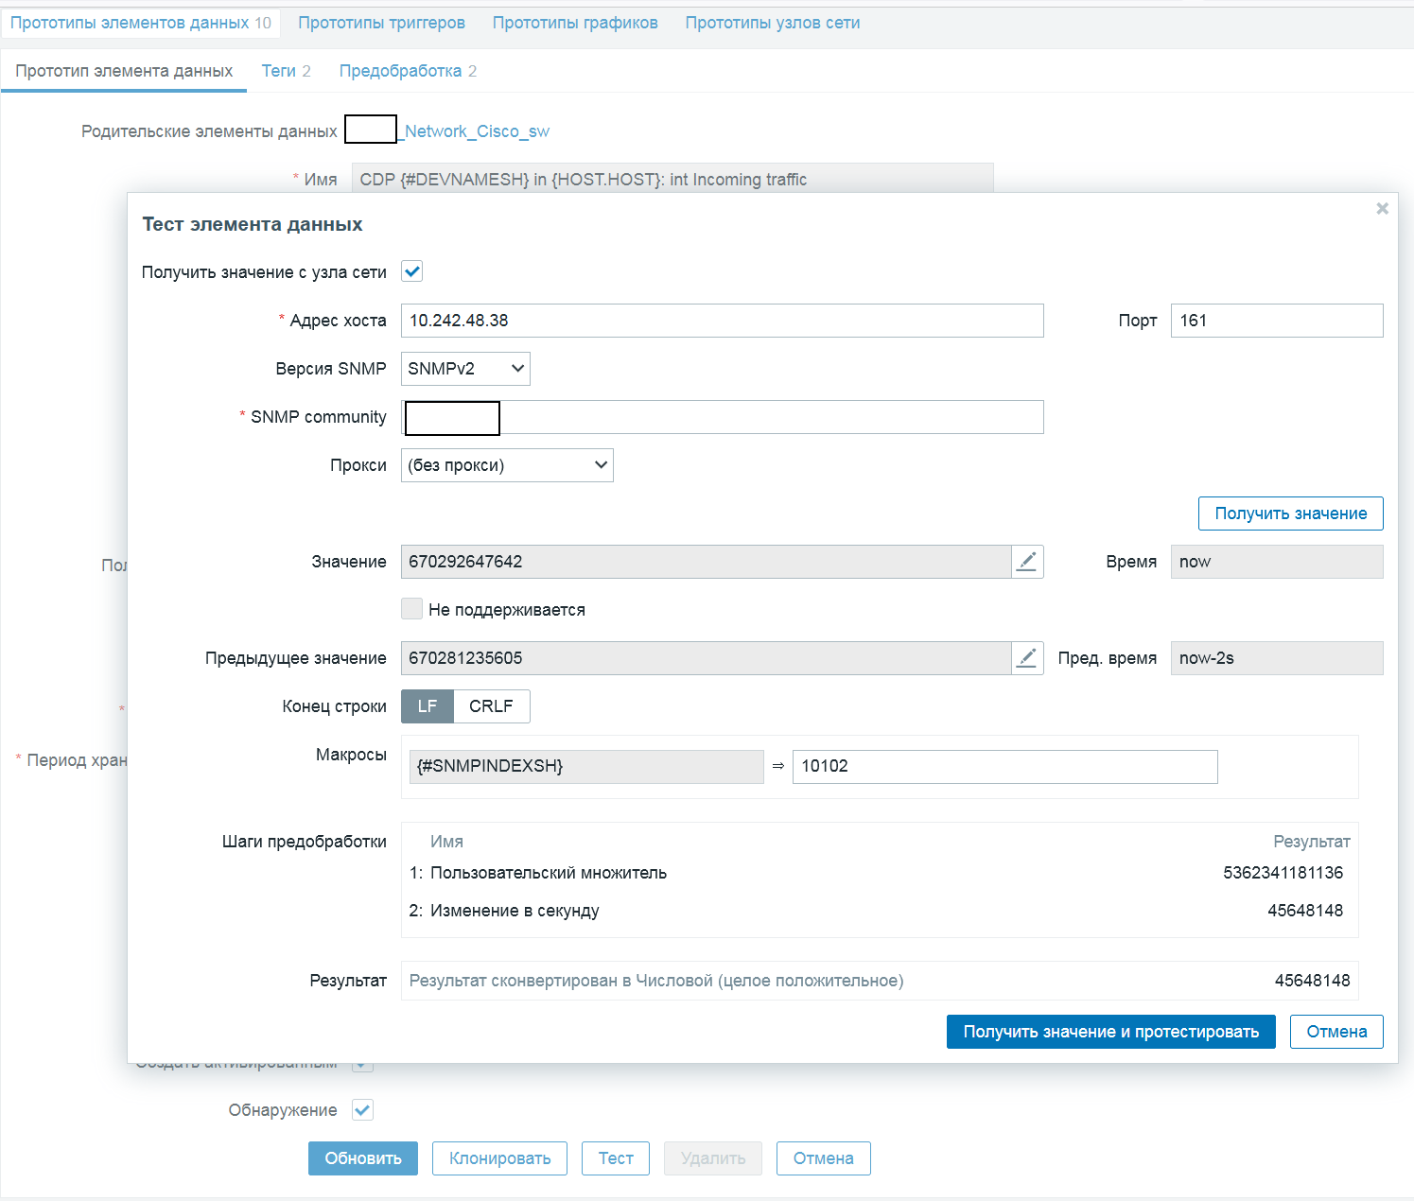This screenshot has height=1201, width=1414.
Task: Click the Получить значение button
Action: pos(1290,513)
